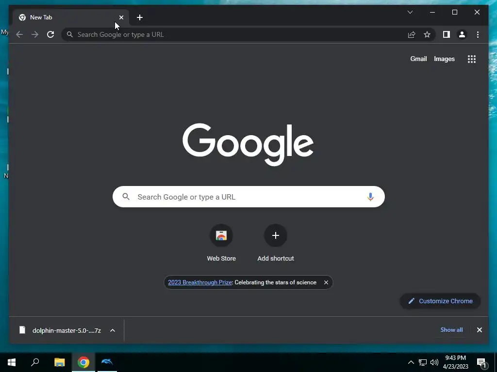Minimize the Chrome window
497x372 pixels.
432,12
